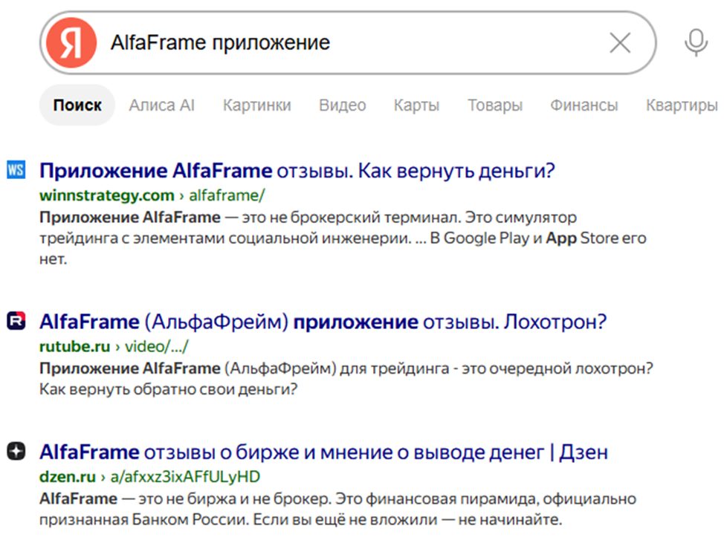724x549 pixels.
Task: Open 'AlfaFrame отзывы о бирже' Дзен result
Action: [x=323, y=452]
